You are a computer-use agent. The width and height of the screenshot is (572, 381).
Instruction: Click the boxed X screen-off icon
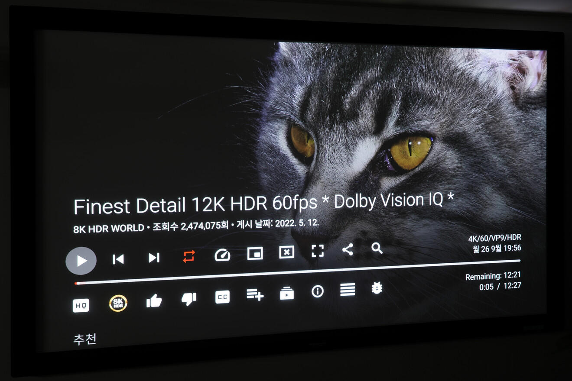(x=286, y=252)
